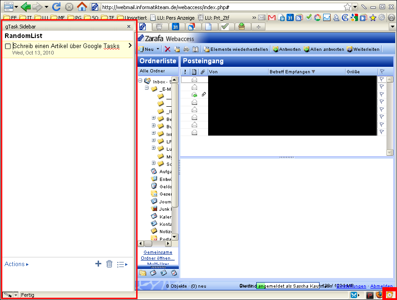Click the browser URL address field
This screenshot has height=300, width=397.
tap(221, 7)
